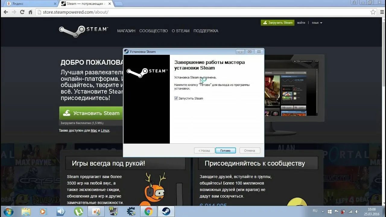Click the Steam logo in installer panel

click(x=147, y=73)
